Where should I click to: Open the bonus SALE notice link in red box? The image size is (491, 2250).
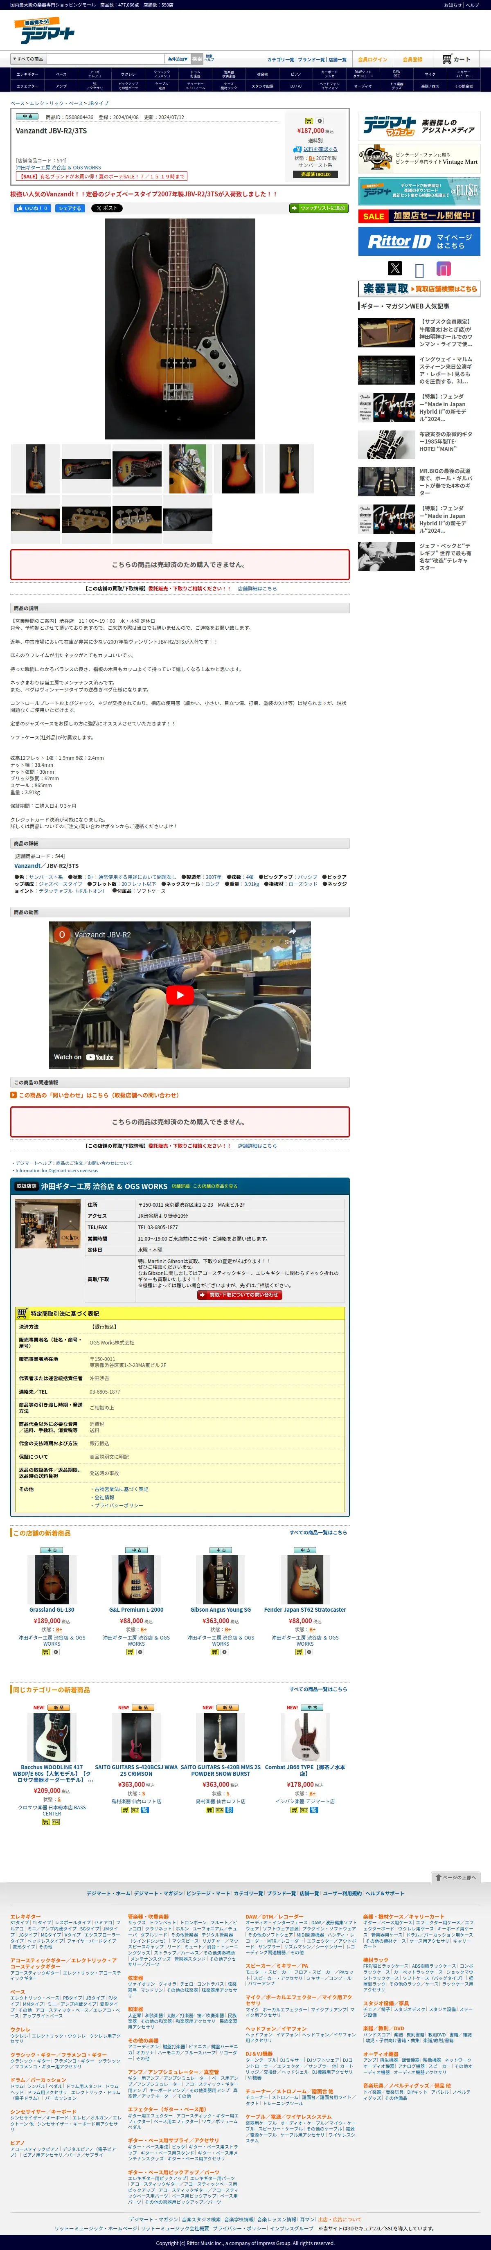[101, 176]
